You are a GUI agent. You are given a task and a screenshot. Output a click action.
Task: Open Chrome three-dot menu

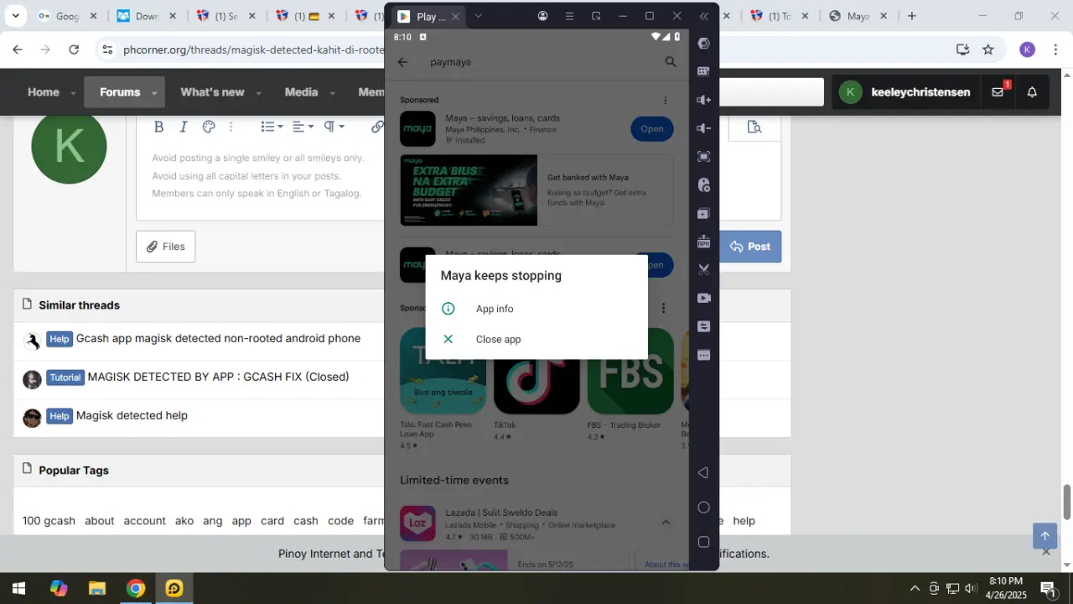pos(1055,49)
